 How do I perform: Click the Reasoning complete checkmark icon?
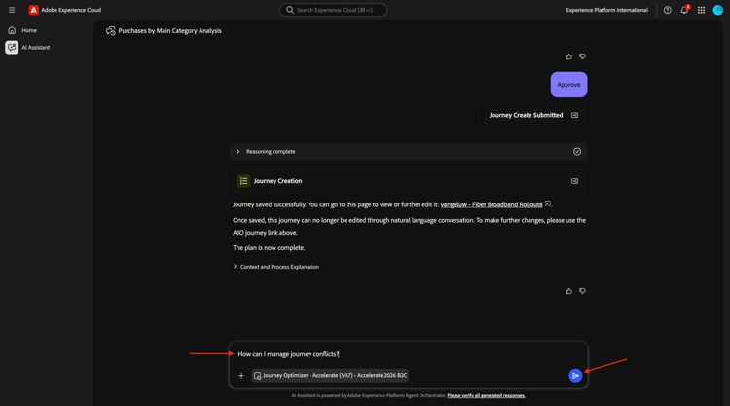(577, 151)
